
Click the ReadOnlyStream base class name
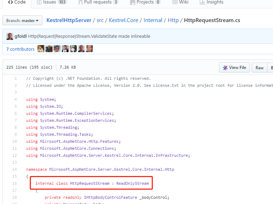132,183
